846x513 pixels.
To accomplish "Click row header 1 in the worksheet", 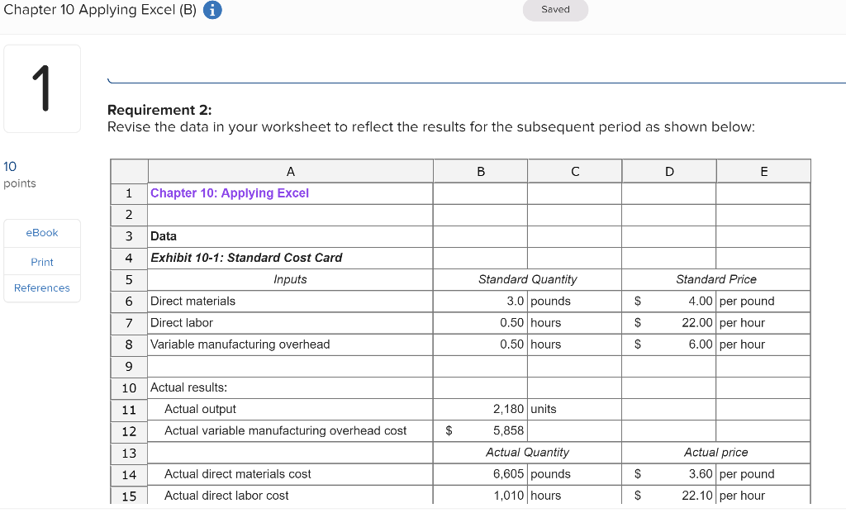I will (129, 192).
